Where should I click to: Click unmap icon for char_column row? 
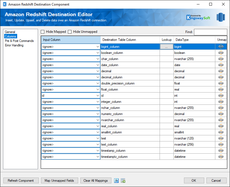point(221,59)
